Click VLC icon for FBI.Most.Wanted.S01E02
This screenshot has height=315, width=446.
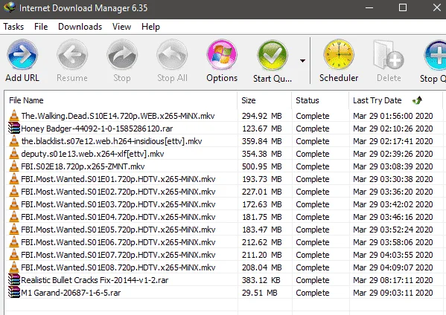14,192
